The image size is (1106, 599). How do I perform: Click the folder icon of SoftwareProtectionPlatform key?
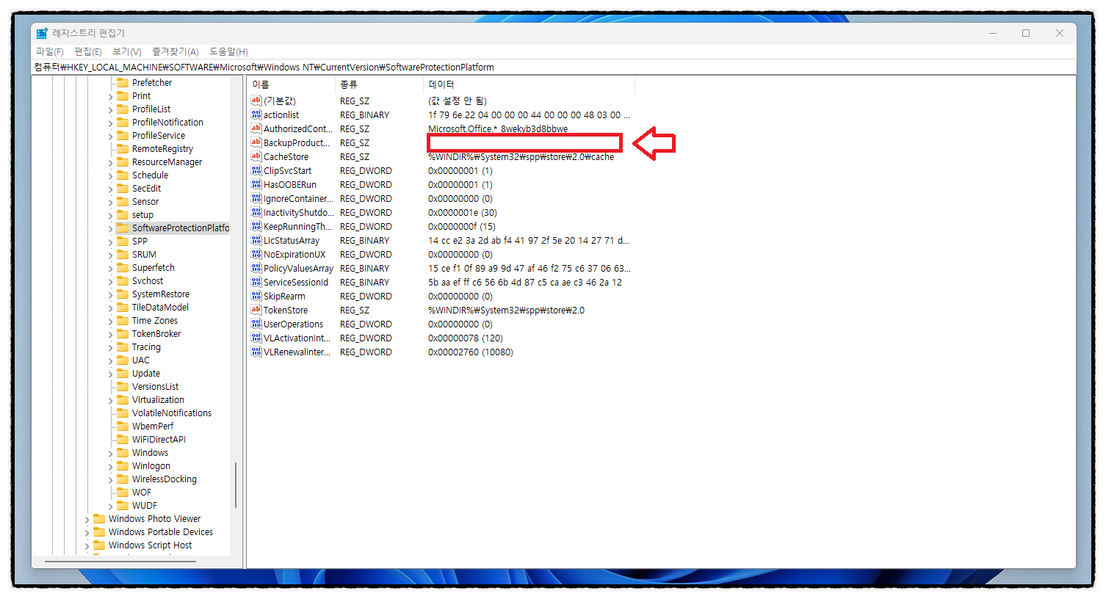pyautogui.click(x=123, y=228)
